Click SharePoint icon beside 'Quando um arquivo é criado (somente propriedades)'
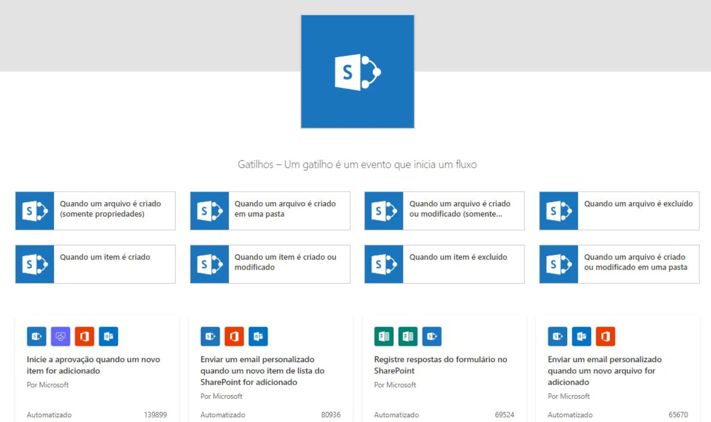 (34, 211)
